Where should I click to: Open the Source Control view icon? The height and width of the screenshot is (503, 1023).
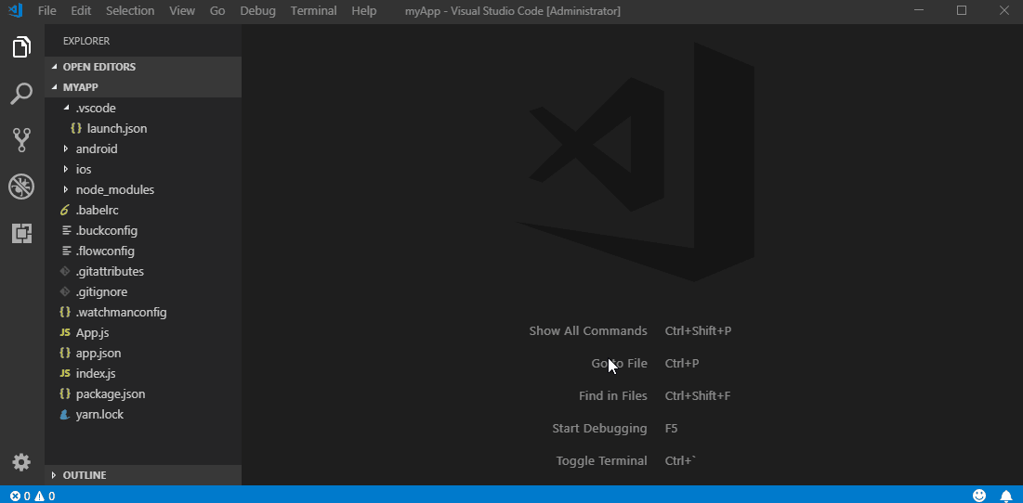coord(21,140)
